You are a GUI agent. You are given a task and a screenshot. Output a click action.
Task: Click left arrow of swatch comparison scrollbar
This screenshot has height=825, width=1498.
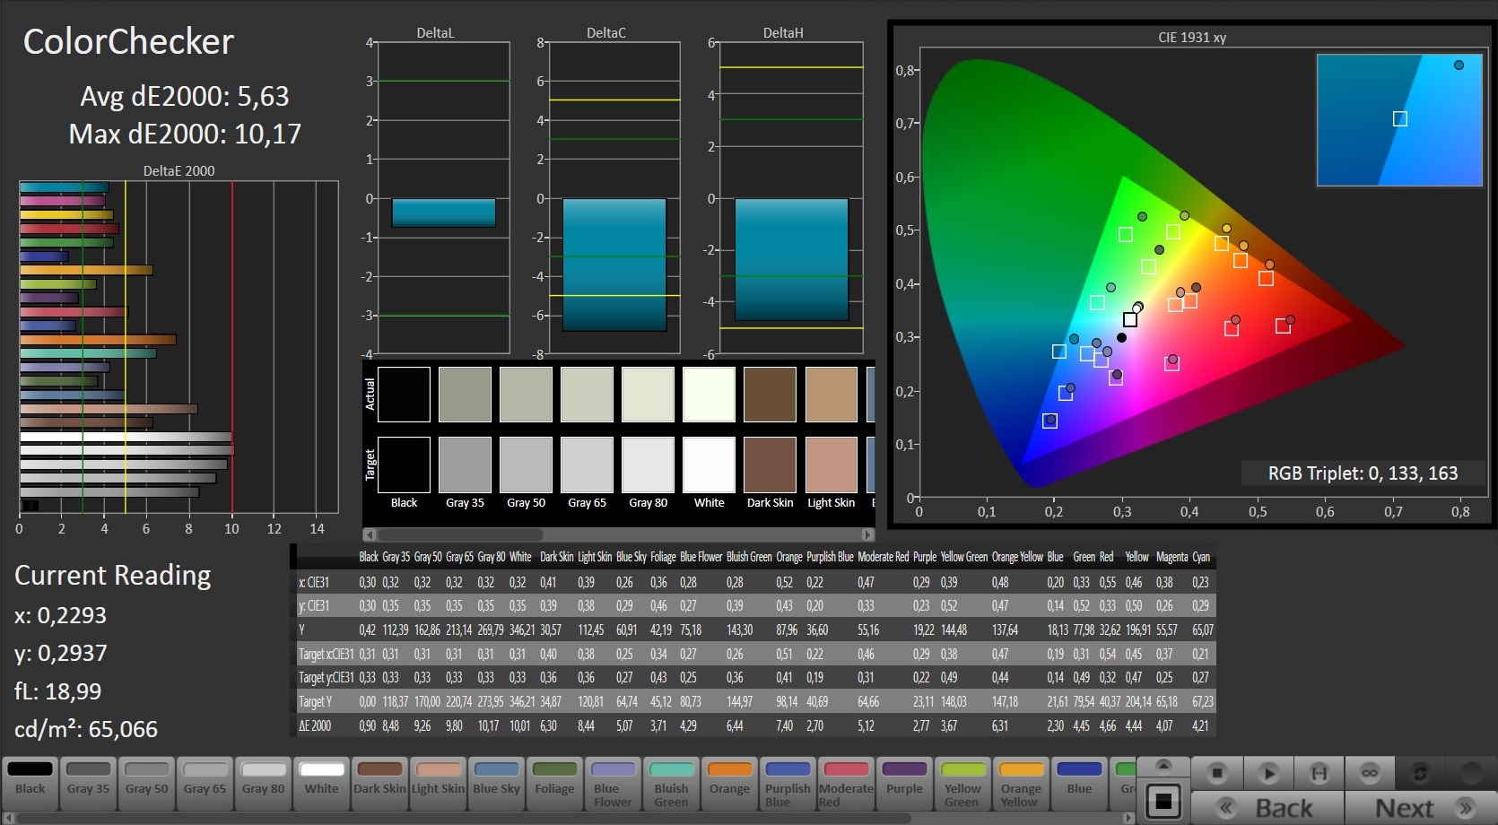(x=370, y=534)
